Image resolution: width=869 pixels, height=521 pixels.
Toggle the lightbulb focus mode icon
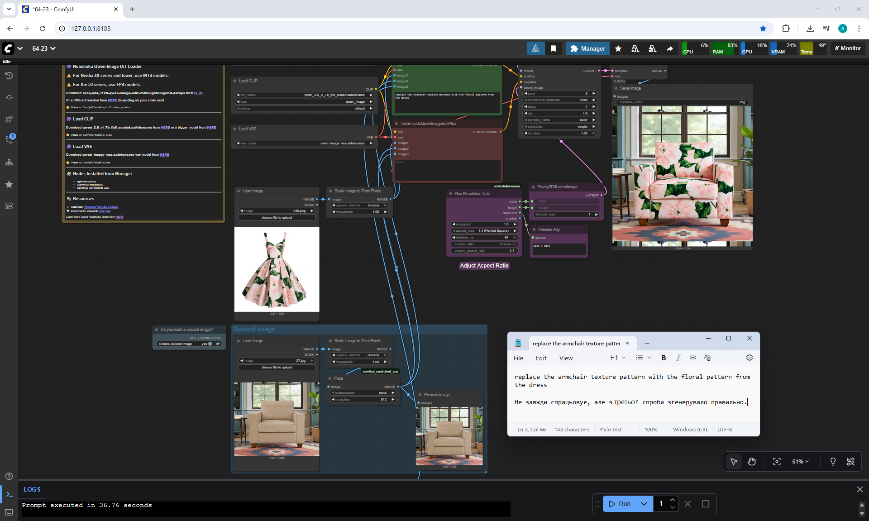point(833,461)
